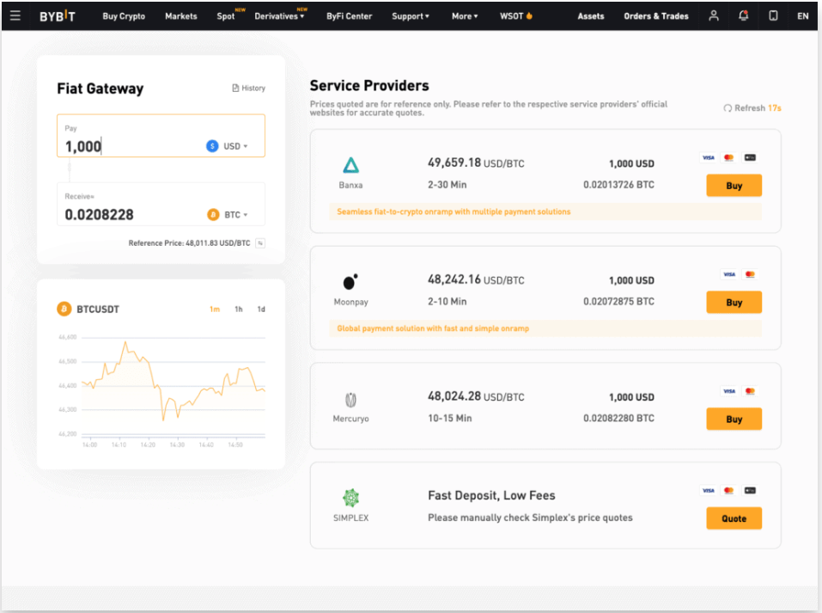Click the Visa icon in the Banxa row
The height and width of the screenshot is (613, 822).
(x=709, y=157)
